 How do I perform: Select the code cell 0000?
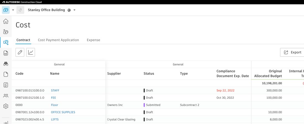click(19, 105)
